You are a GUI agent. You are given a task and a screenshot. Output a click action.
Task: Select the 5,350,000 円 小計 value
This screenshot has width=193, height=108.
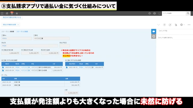(x=71, y=93)
